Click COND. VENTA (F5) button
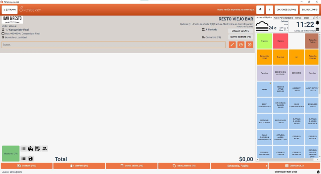 coord(132,166)
